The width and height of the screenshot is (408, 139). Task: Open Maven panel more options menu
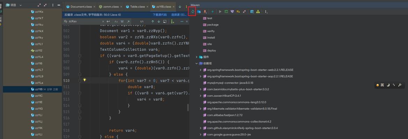tap(266, 12)
